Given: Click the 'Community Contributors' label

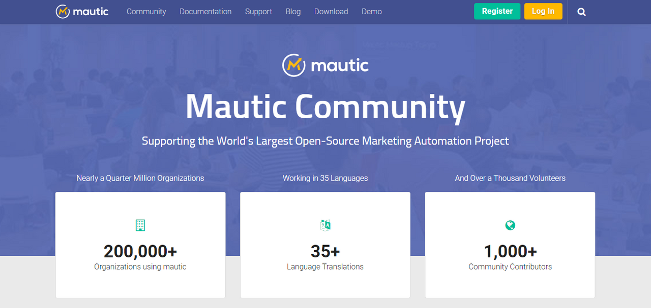Looking at the screenshot, I should tap(510, 266).
